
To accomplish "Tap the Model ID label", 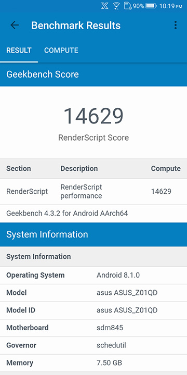I will click(21, 310).
